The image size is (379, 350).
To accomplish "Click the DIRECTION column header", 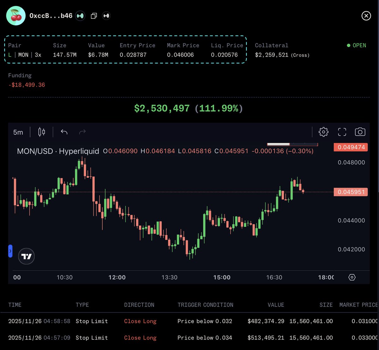I will 139,305.
